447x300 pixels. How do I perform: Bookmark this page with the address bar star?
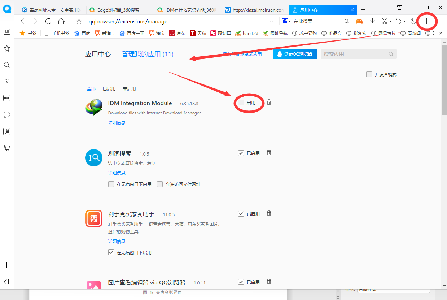(x=79, y=22)
